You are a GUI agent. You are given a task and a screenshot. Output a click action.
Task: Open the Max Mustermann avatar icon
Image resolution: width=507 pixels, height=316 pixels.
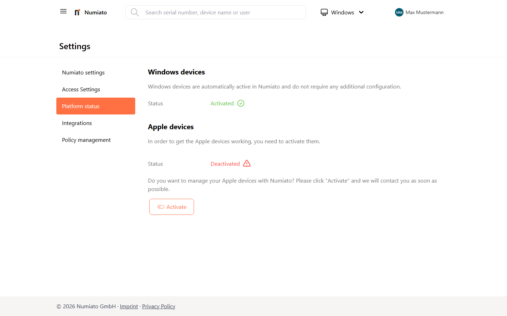[399, 12]
